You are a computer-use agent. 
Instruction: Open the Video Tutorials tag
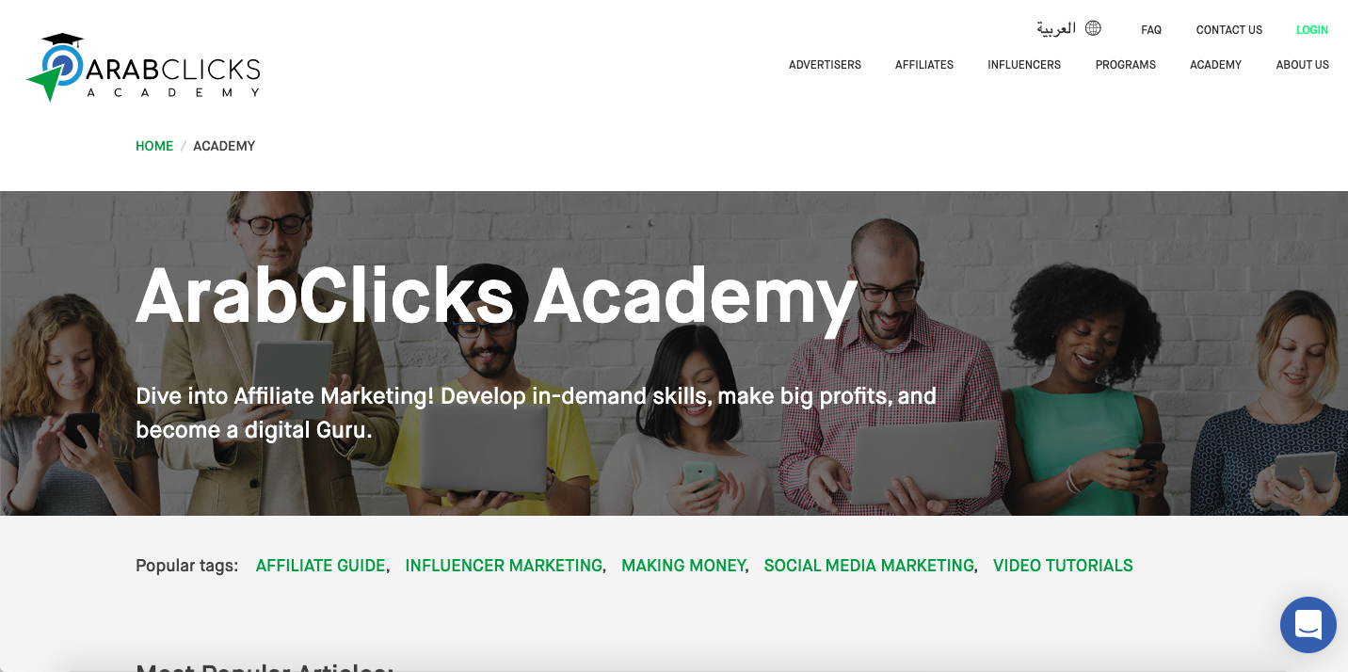pos(1063,566)
